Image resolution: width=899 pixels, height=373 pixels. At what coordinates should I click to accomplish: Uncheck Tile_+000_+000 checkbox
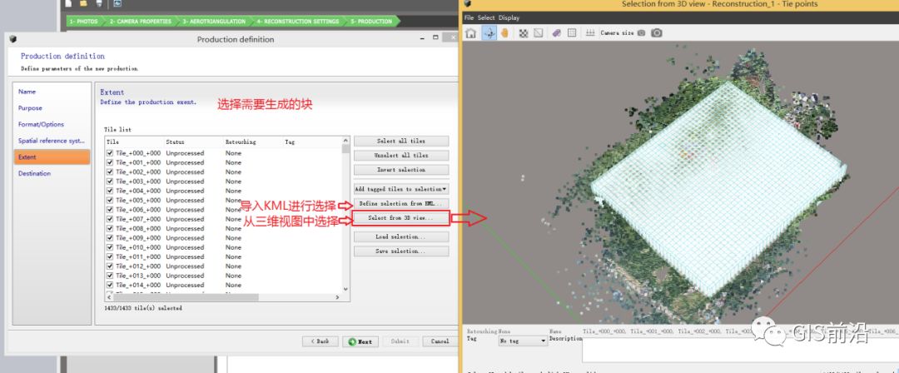[110, 153]
